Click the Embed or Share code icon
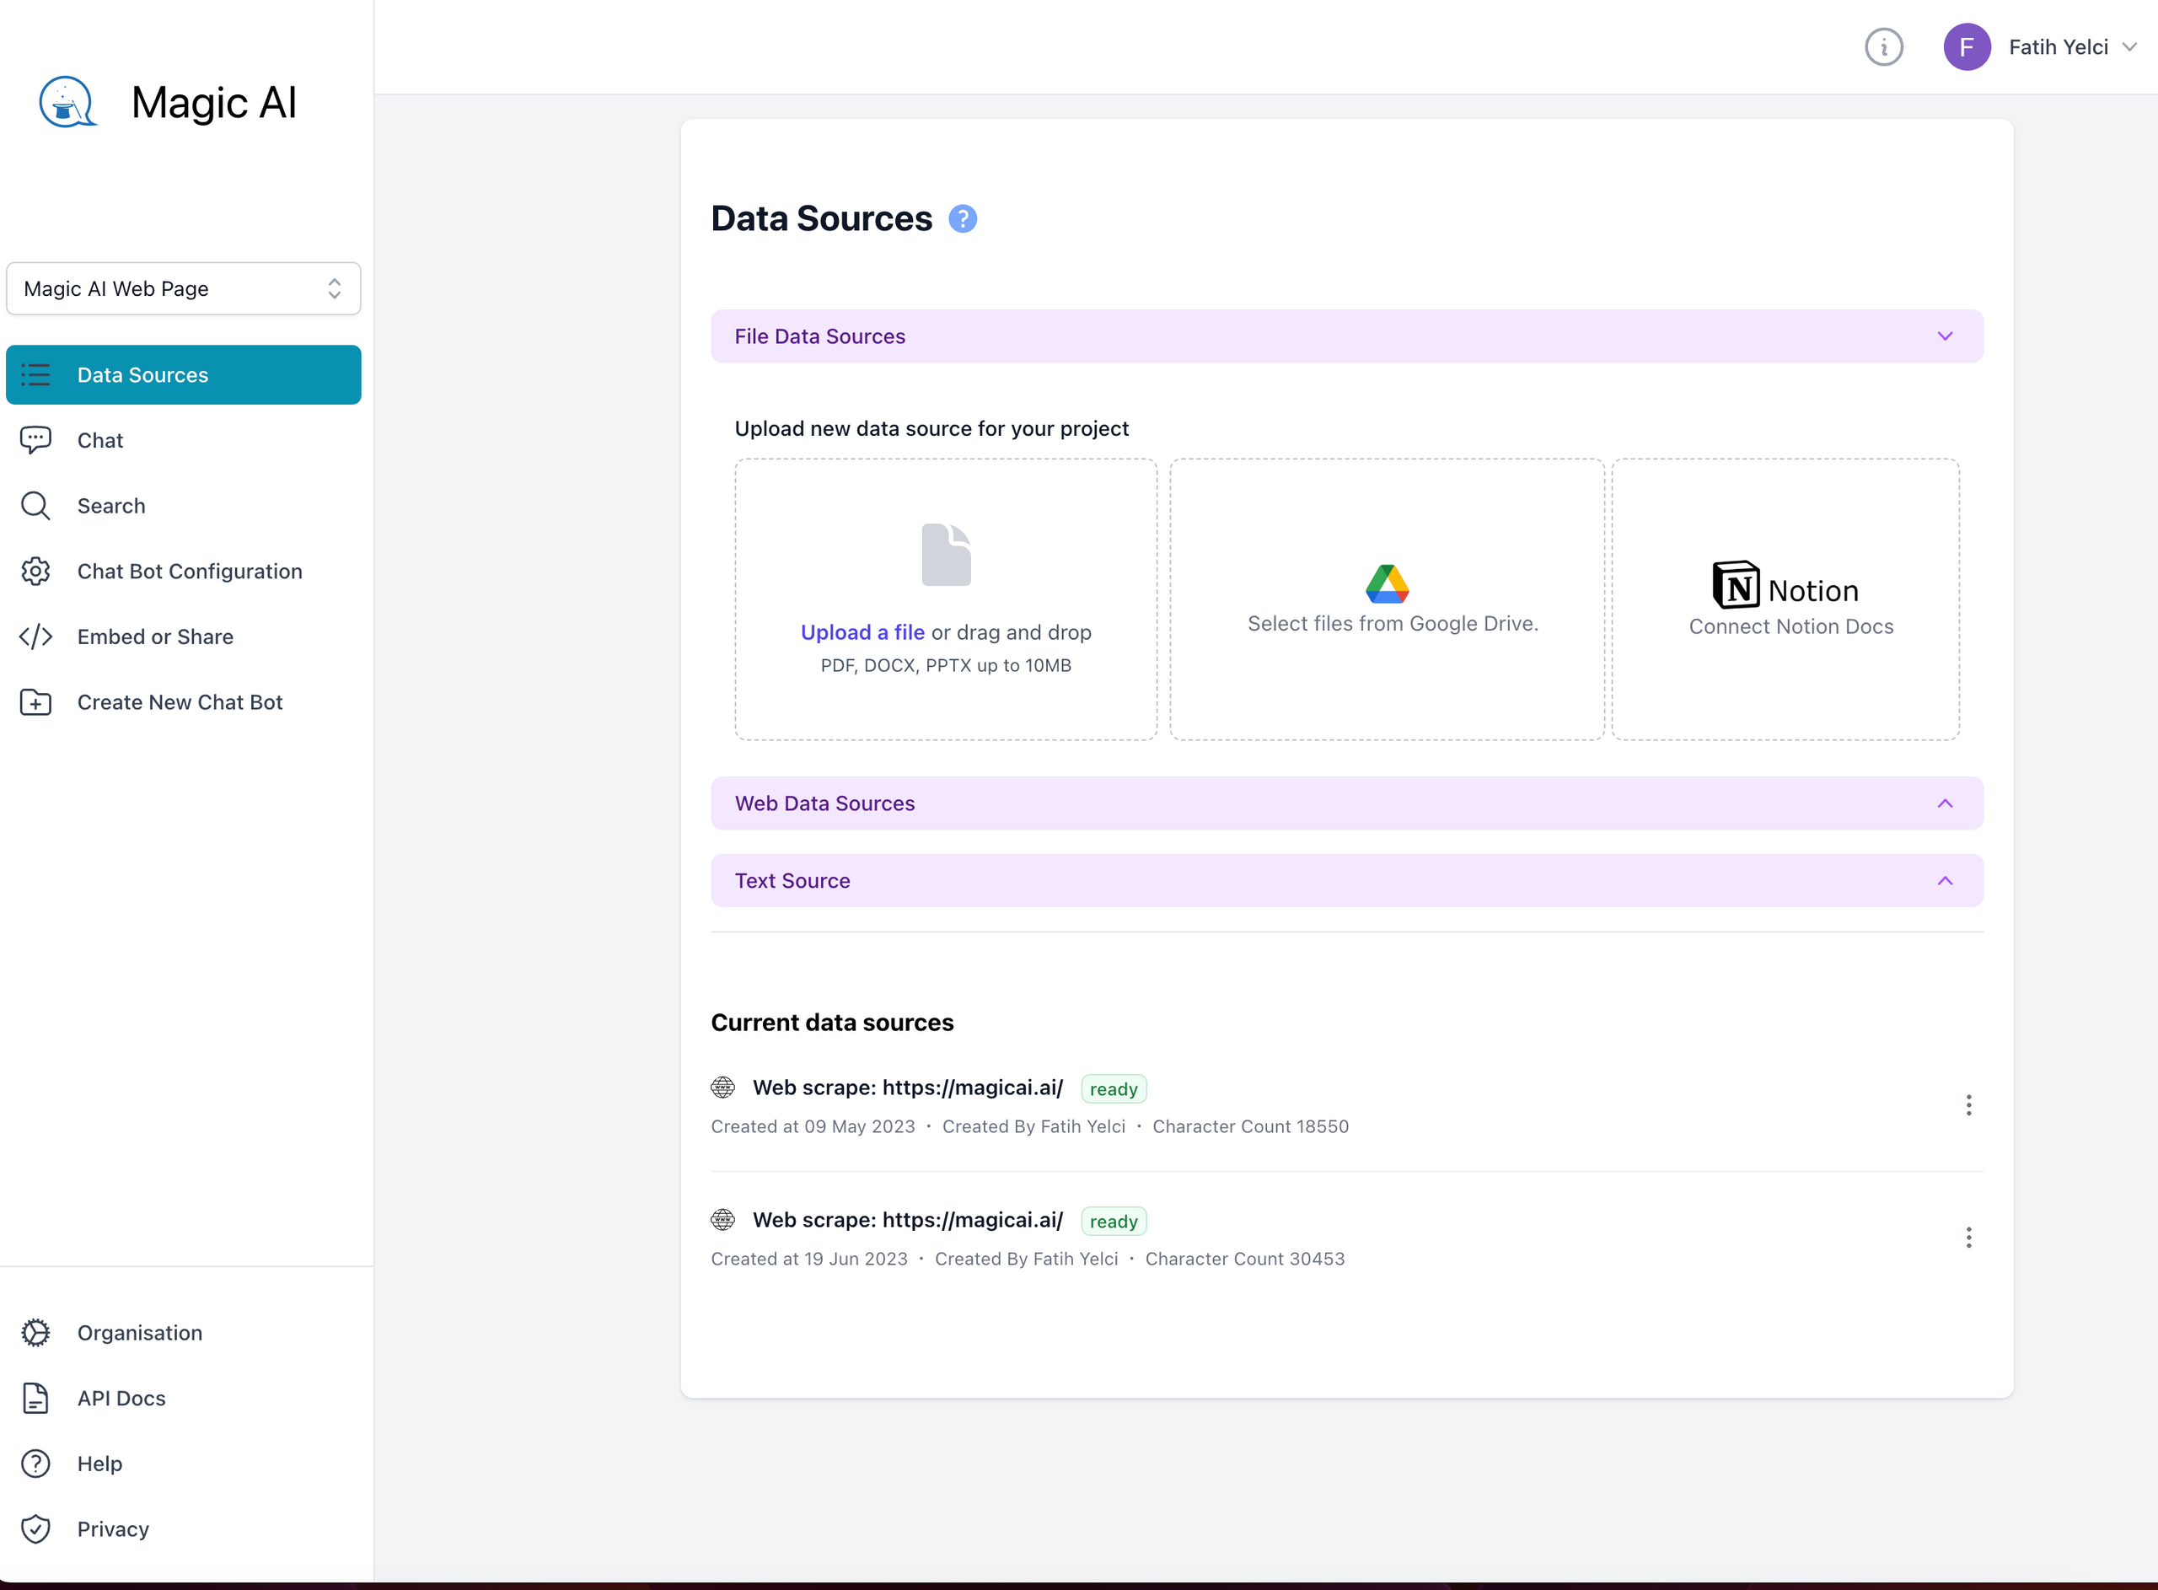 tap(35, 637)
